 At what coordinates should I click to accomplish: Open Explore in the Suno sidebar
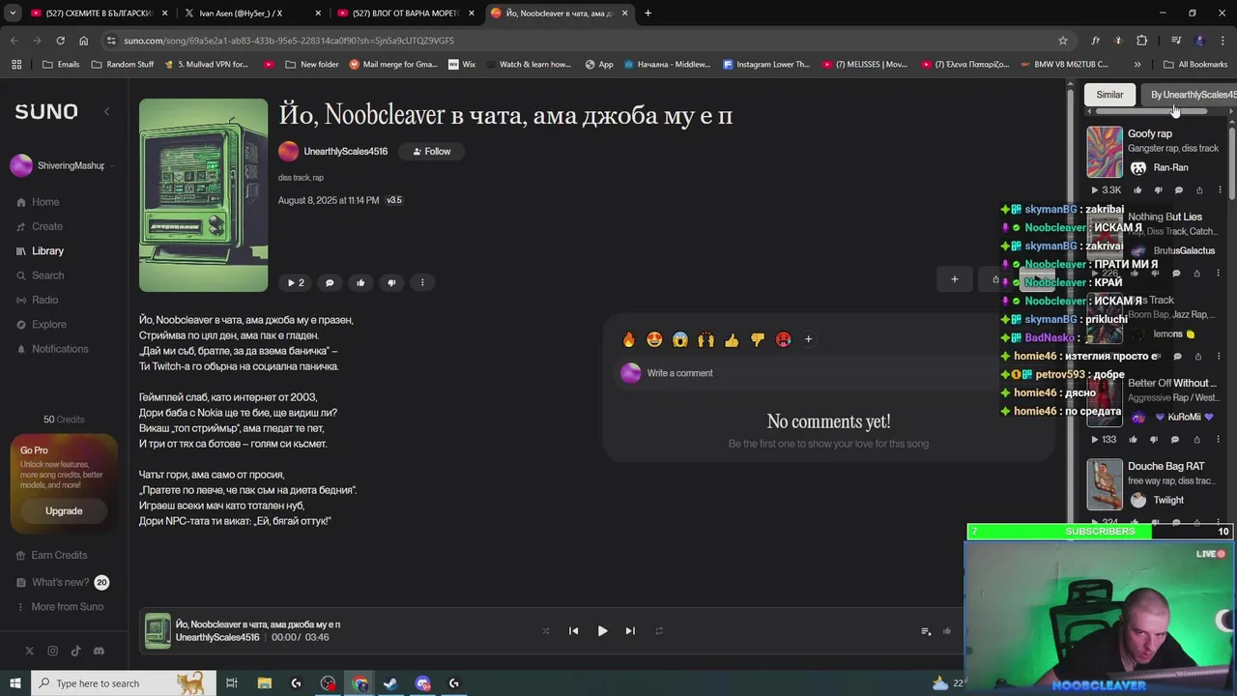pos(42,325)
